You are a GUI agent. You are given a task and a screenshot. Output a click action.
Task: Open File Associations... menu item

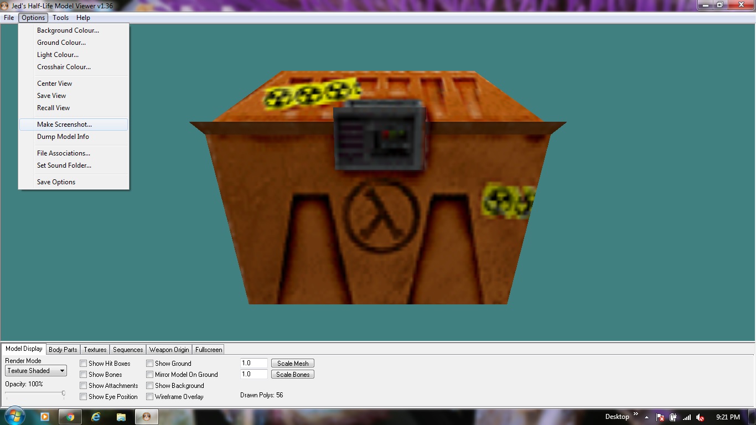click(x=74, y=153)
